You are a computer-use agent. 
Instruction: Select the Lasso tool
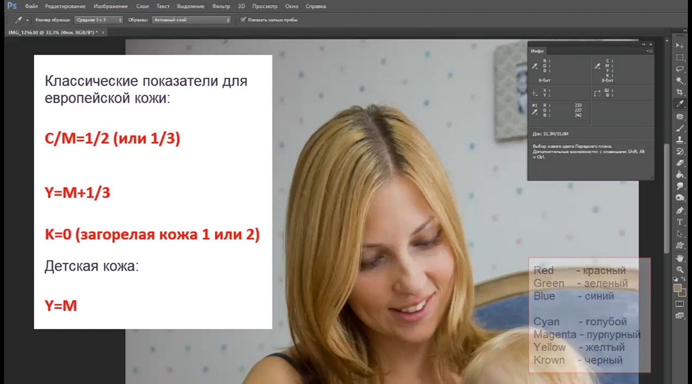(x=680, y=69)
